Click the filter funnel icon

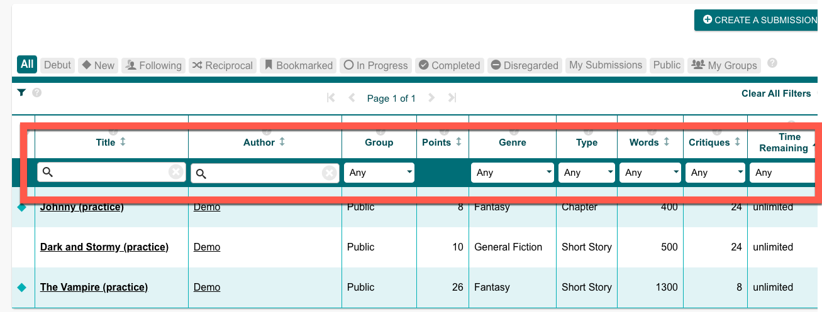[x=21, y=93]
